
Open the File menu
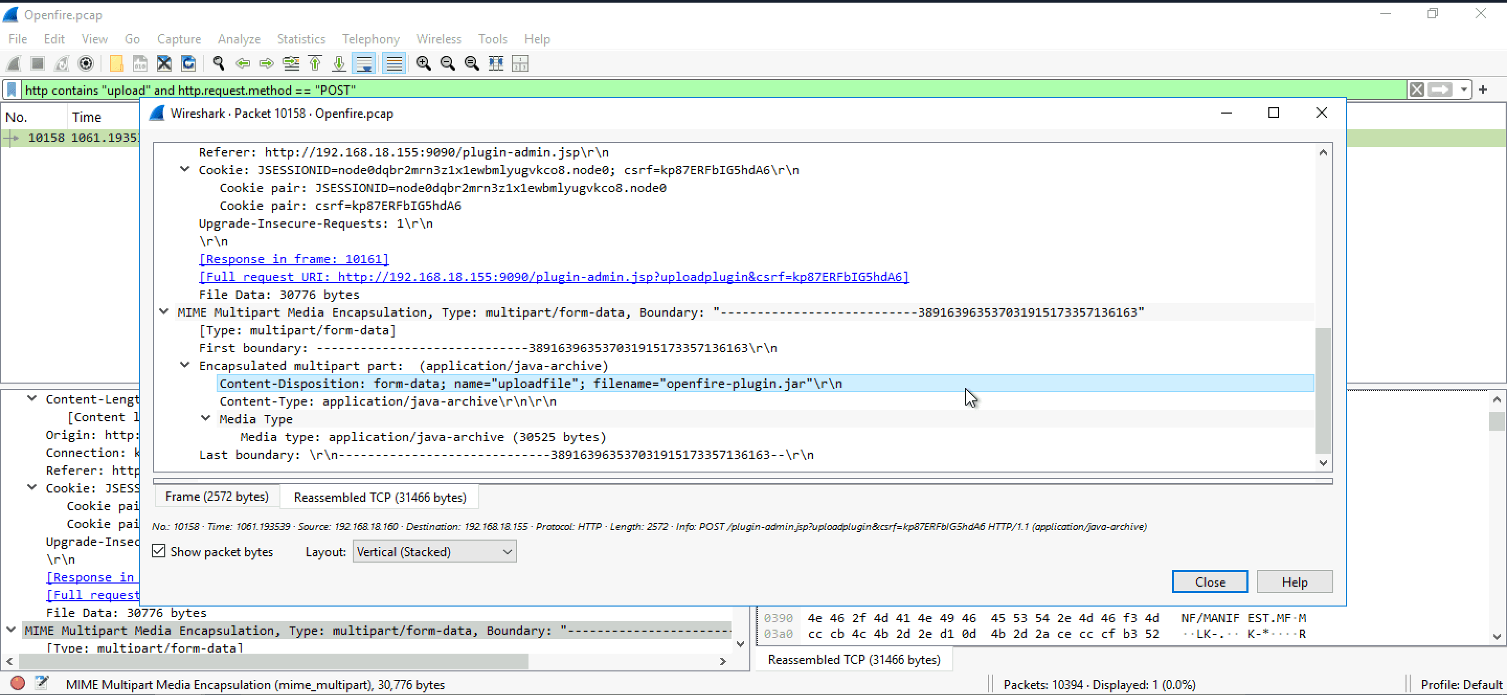[x=18, y=39]
